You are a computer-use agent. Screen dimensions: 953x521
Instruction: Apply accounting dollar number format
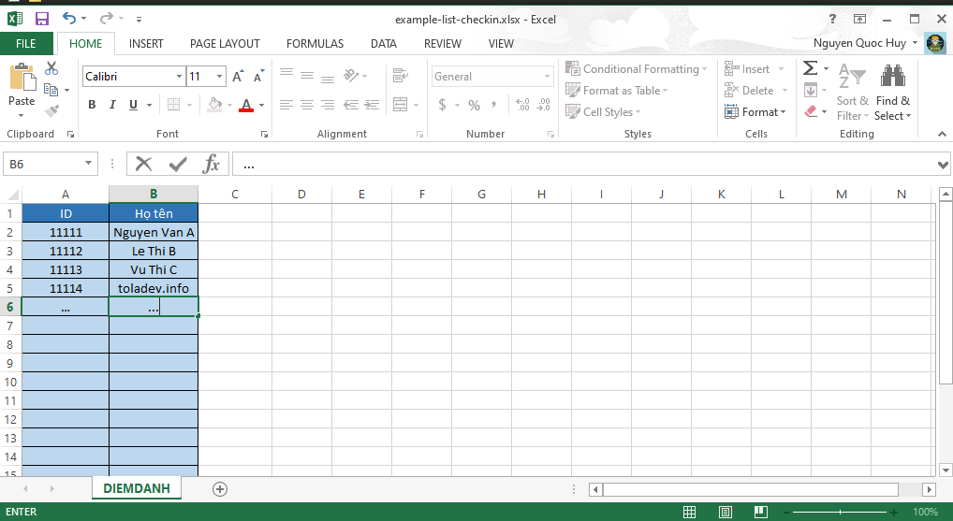[443, 105]
